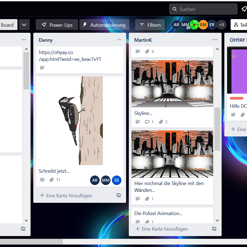Click the megaphone icon beside the search field
This screenshot has width=247, height=247.
[244, 9]
